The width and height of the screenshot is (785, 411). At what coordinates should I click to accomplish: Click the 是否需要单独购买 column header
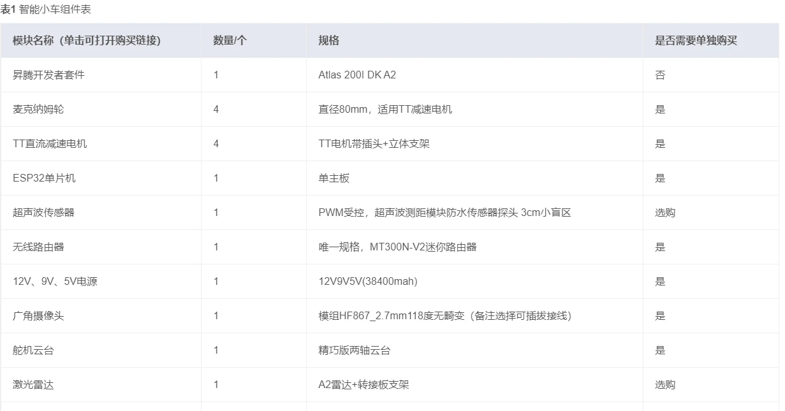696,41
